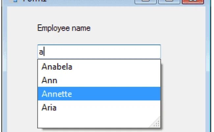This screenshot has width=214, height=132.
Task: Click the Form1 window icon
Action: 14,1
